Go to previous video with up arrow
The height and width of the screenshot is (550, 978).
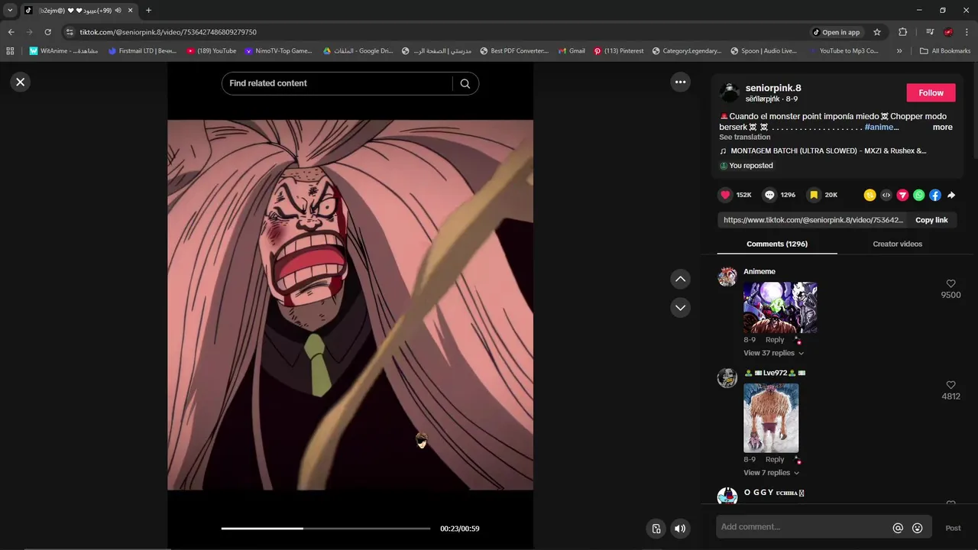click(x=680, y=279)
